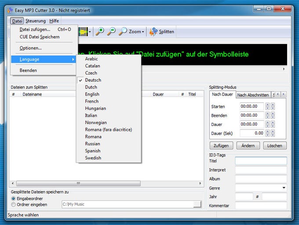Select Russian language

(x=109, y=144)
